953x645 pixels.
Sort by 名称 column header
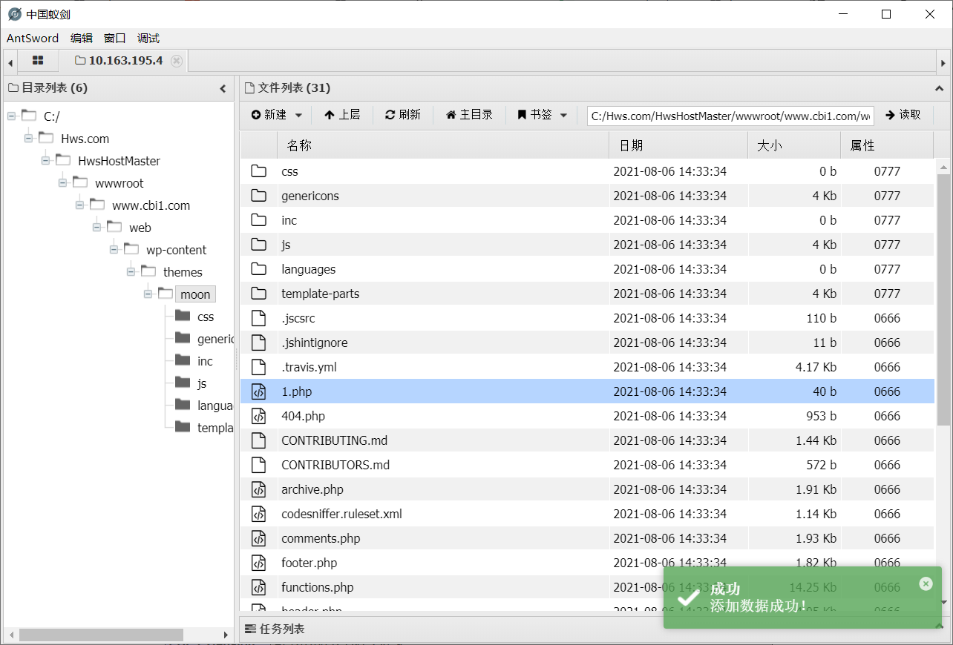[x=443, y=145]
